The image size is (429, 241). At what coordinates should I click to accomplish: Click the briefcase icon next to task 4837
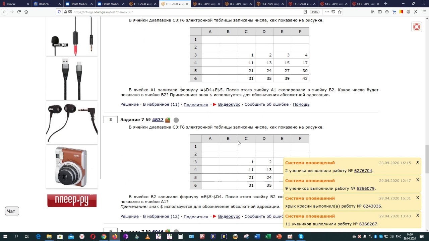pos(168,120)
